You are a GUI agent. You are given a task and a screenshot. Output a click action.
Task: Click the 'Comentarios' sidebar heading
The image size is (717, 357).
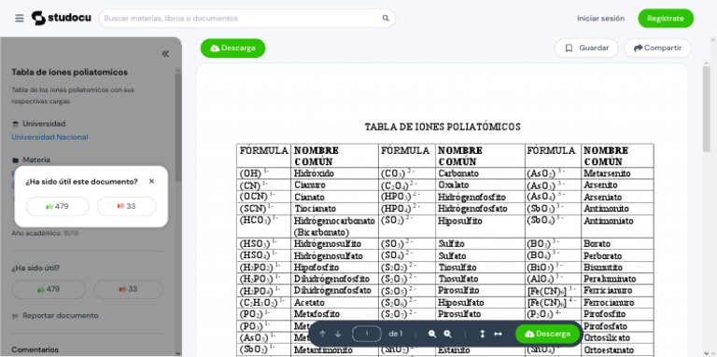tap(35, 350)
